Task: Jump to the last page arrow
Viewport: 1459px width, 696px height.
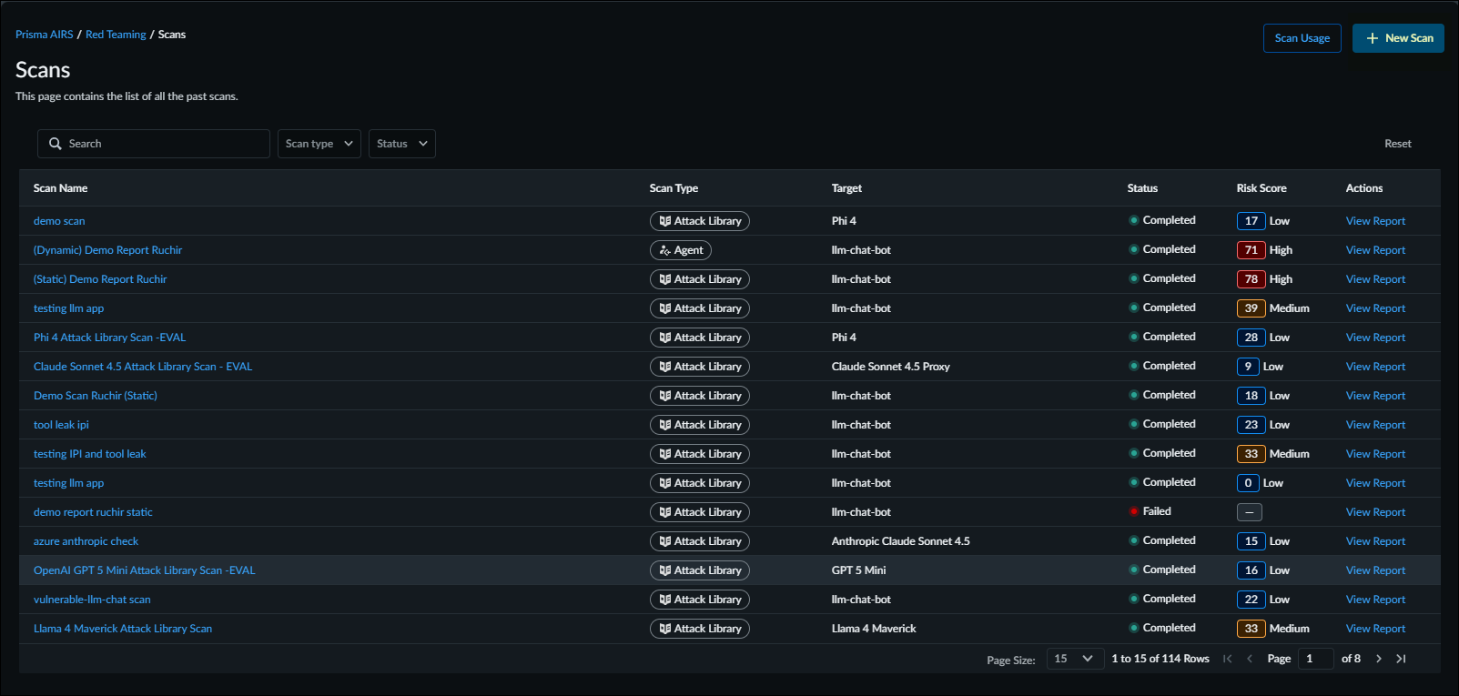Action: pyautogui.click(x=1401, y=659)
